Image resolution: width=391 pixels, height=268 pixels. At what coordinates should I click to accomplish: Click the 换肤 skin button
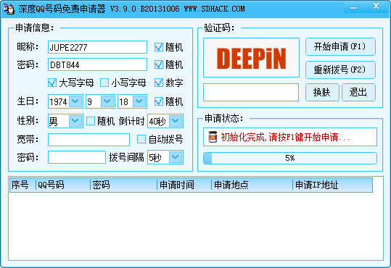[322, 92]
